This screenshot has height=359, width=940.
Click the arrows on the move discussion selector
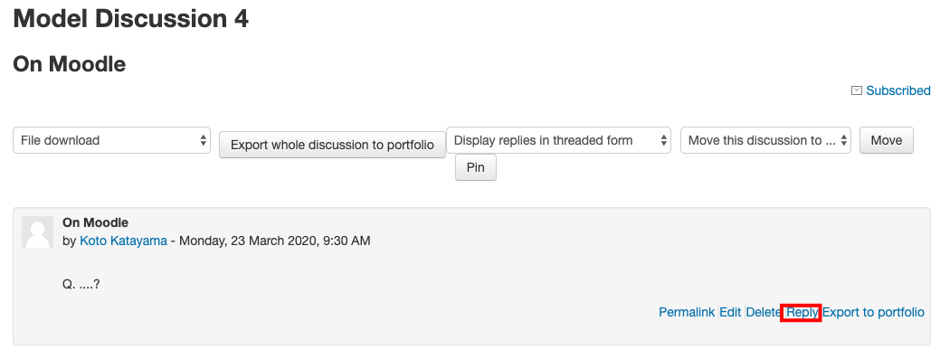coord(843,140)
